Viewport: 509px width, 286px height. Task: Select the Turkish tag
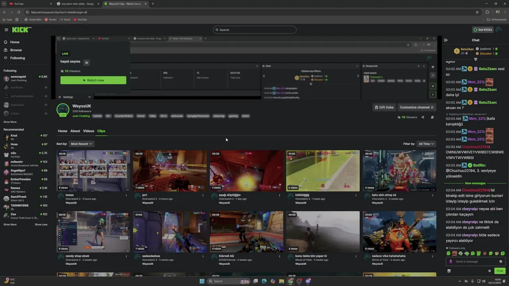(97, 116)
